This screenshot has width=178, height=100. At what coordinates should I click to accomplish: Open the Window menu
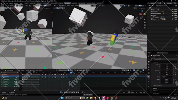pyautogui.click(x=16, y=3)
